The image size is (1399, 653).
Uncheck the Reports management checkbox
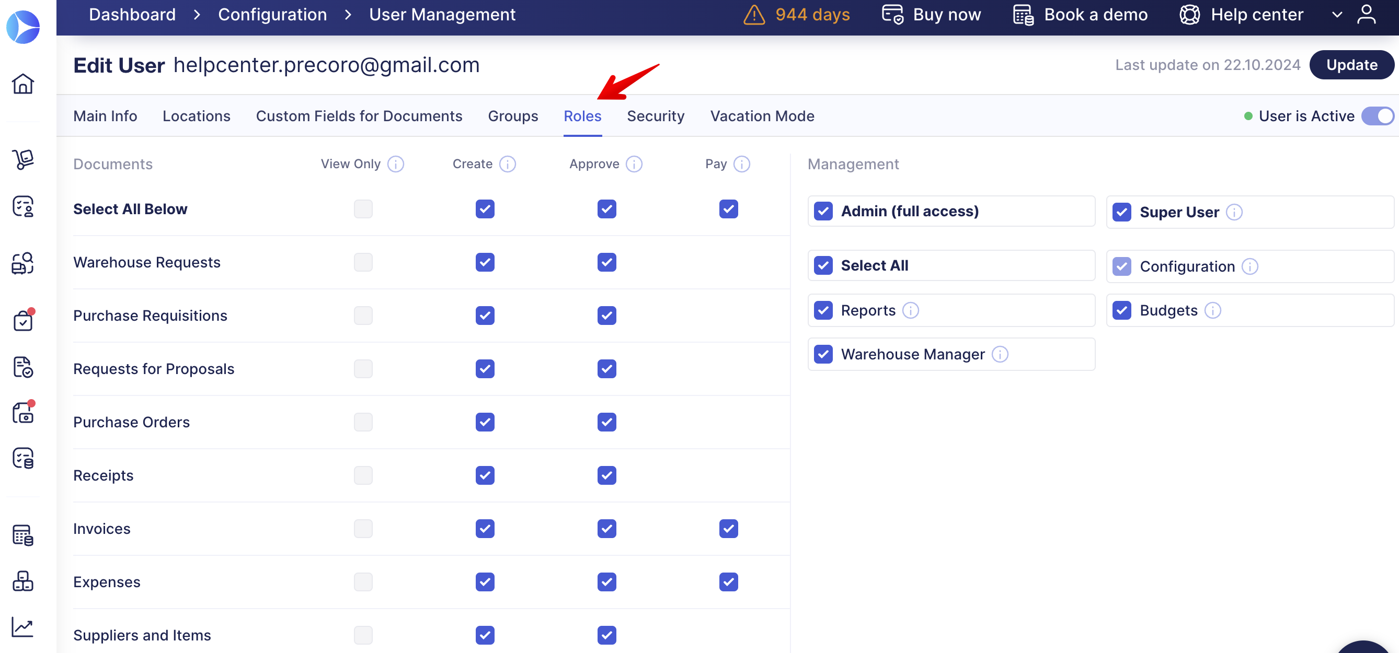823,310
